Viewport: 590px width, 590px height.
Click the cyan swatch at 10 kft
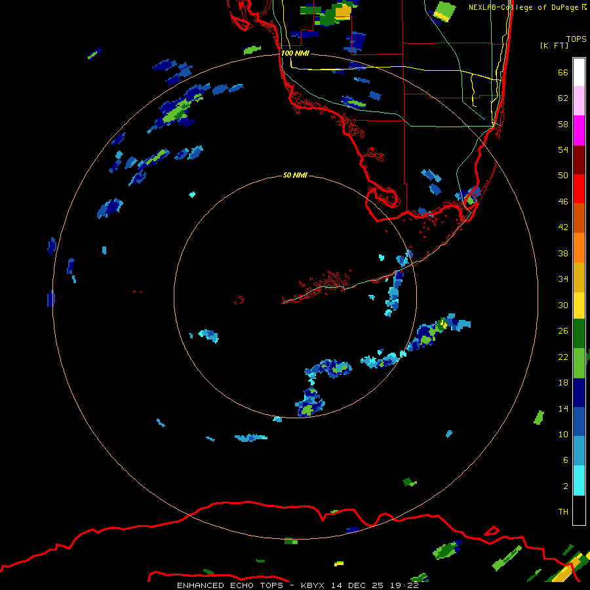click(x=579, y=481)
